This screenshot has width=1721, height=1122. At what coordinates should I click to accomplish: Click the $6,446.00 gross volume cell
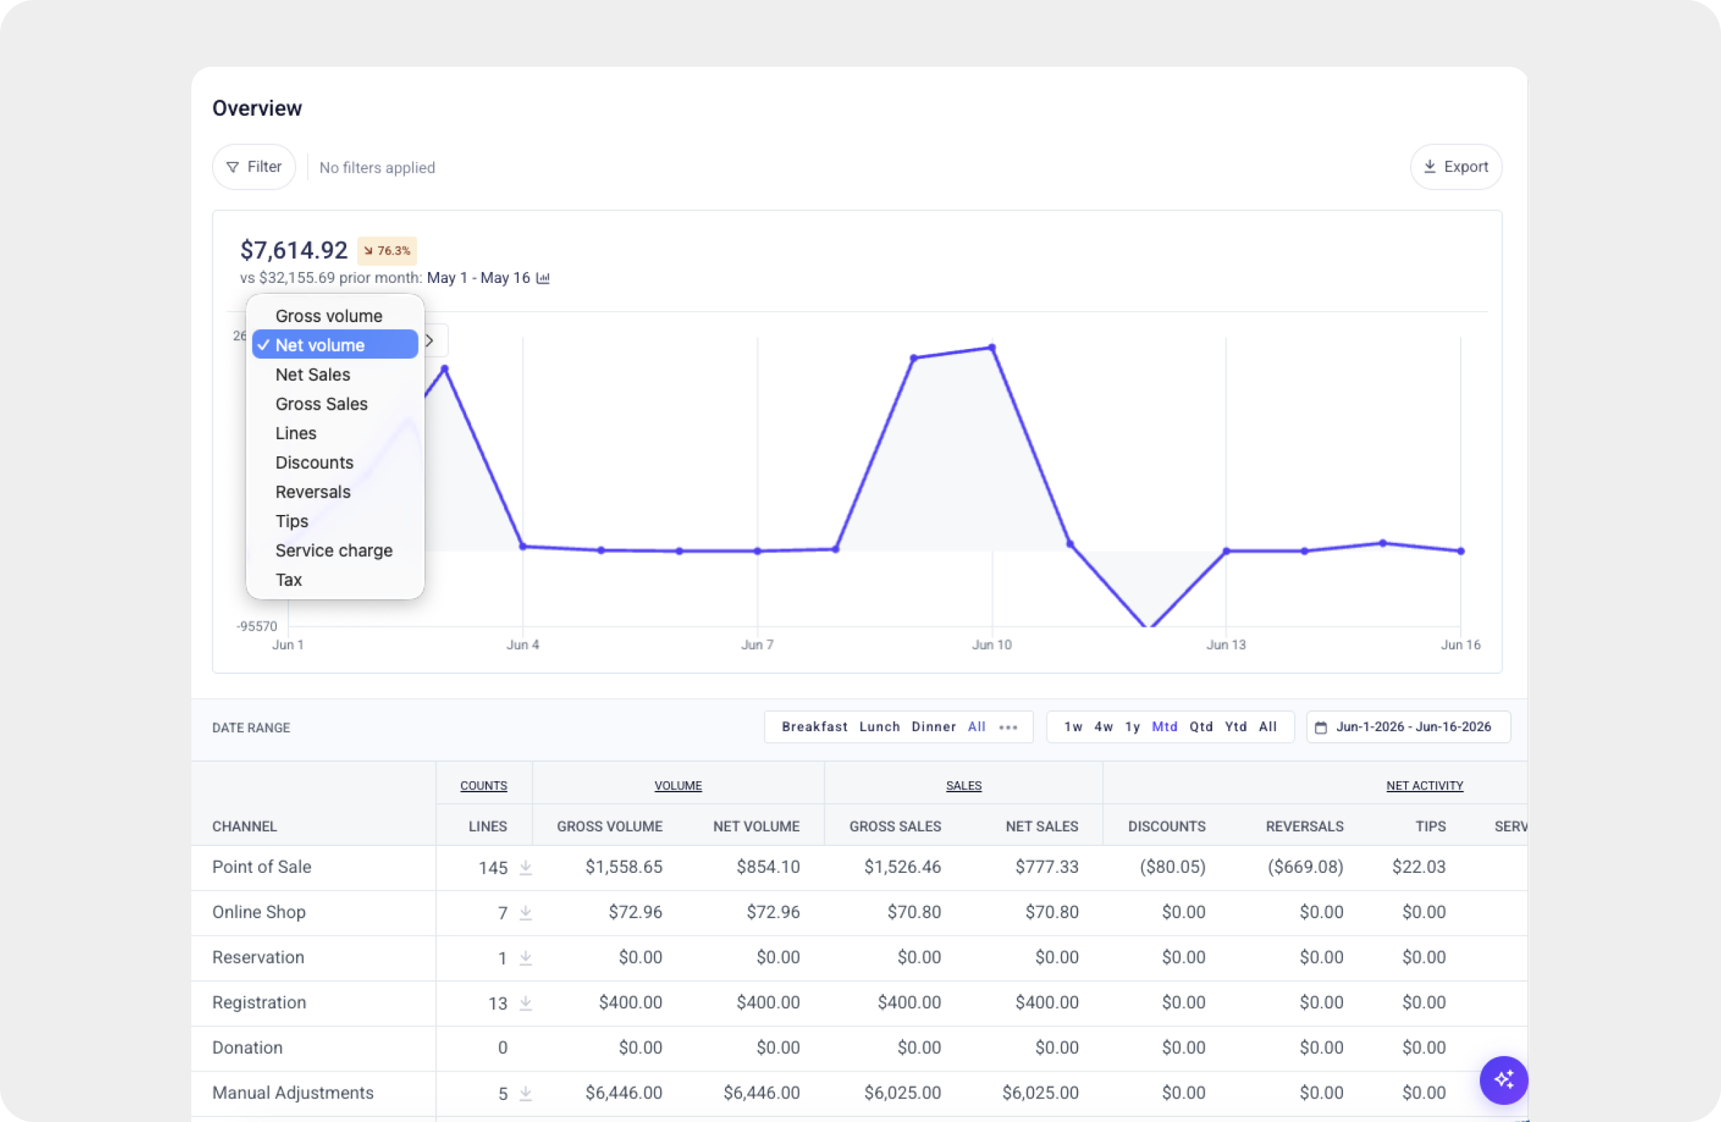[624, 1093]
